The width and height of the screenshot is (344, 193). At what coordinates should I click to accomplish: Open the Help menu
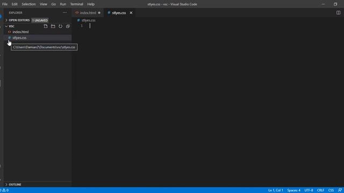91,4
